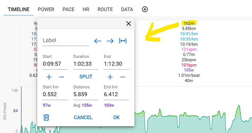
Task: Click CANCEL in the lap dialog
Action: tap(83, 117)
